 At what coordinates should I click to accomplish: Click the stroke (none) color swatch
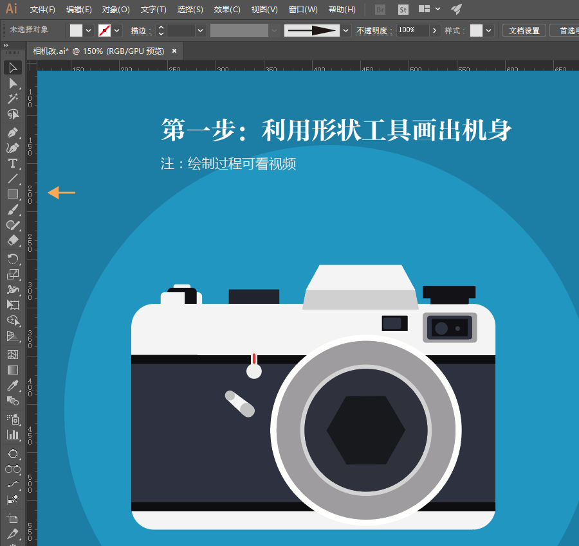pos(104,31)
